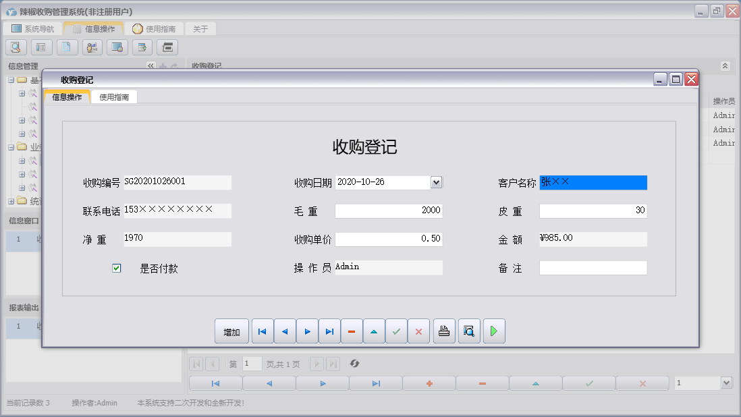
Task: Click the 增加 button to add record
Action: (x=231, y=331)
